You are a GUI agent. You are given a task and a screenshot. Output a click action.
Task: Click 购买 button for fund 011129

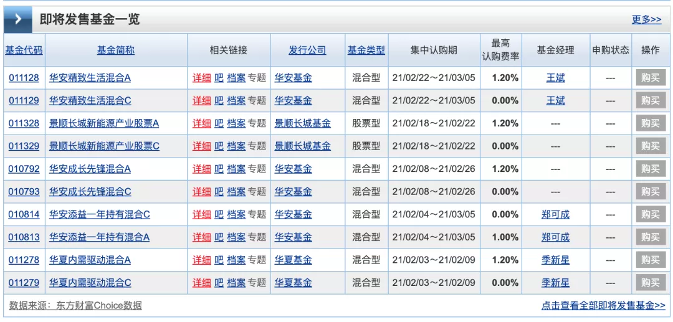tap(651, 101)
